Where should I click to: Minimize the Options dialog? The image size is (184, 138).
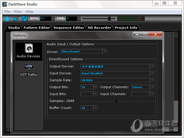tap(137, 34)
